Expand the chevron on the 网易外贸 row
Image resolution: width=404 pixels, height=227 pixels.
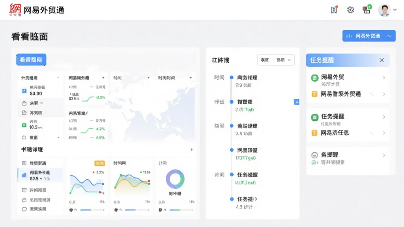[x=384, y=78]
